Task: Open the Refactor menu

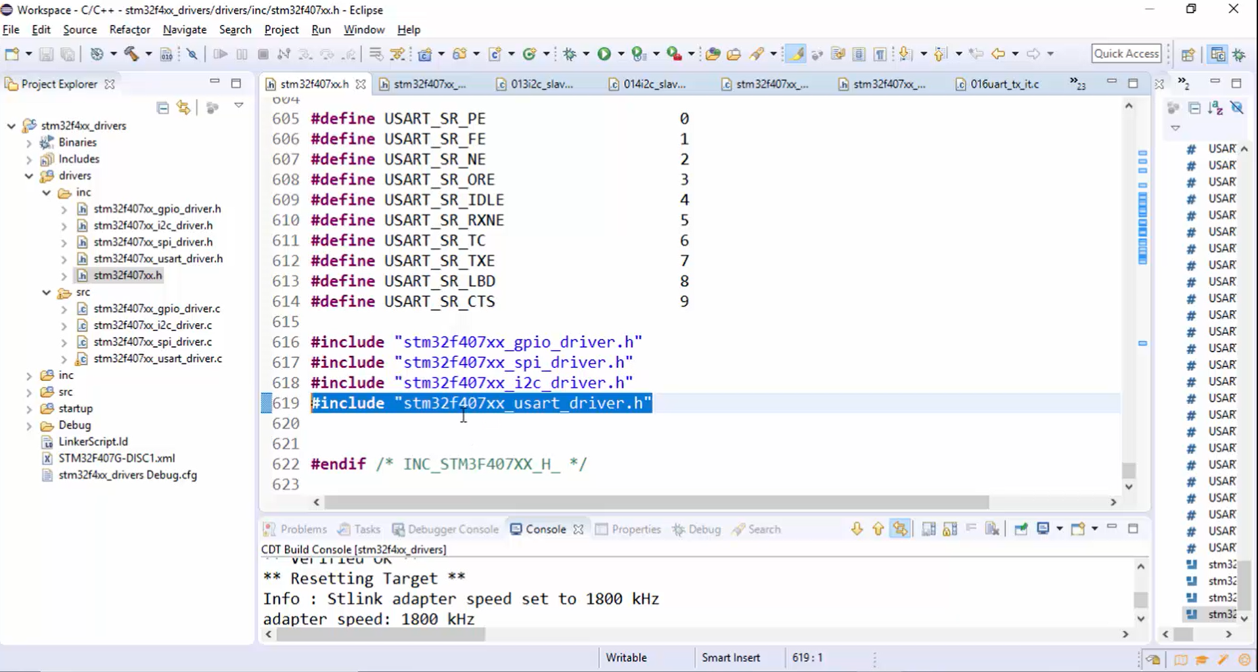Action: [x=129, y=30]
